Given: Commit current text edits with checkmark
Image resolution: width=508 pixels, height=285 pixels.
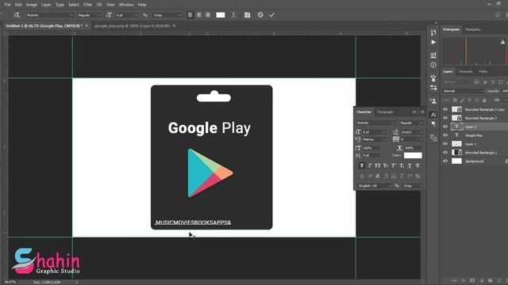Looking at the screenshot, I should point(271,15).
